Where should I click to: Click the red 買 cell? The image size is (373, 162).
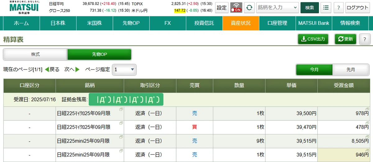click(x=195, y=127)
